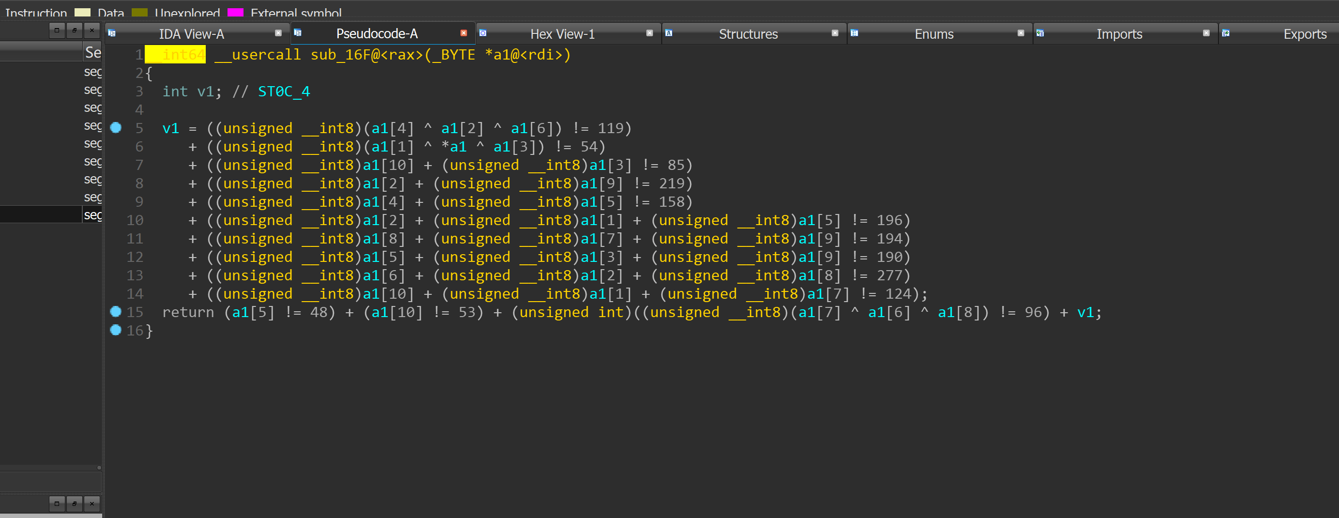Viewport: 1339px width, 518px height.
Task: Select the _BYTE parameter type
Action: tap(454, 55)
